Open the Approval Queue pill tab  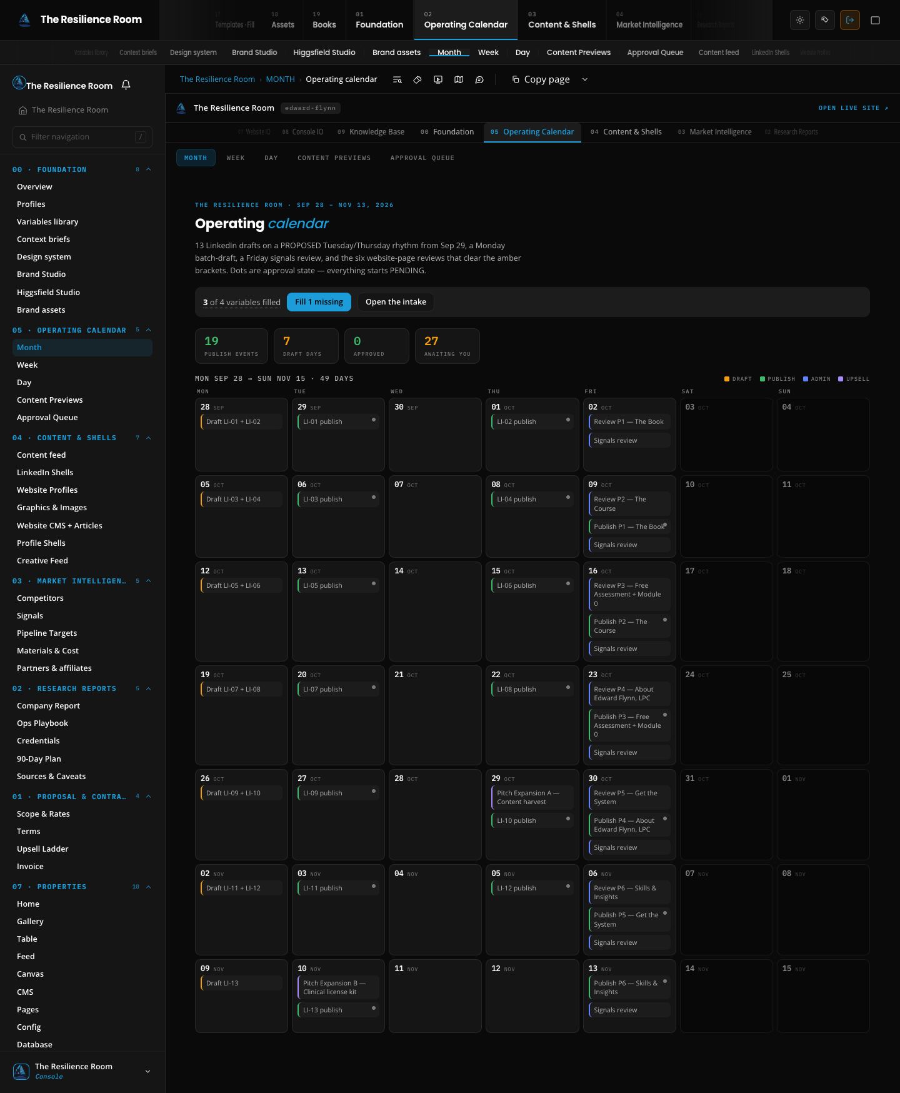click(x=422, y=158)
